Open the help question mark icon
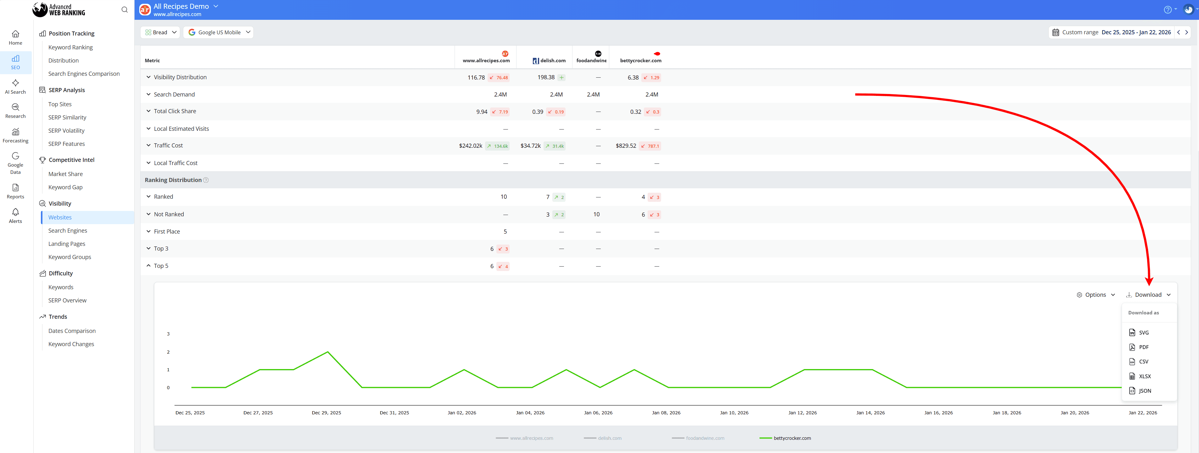Image resolution: width=1199 pixels, height=453 pixels. pyautogui.click(x=1167, y=10)
